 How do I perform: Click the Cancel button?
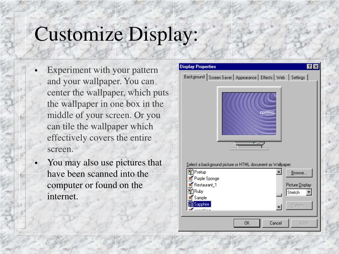(x=276, y=223)
